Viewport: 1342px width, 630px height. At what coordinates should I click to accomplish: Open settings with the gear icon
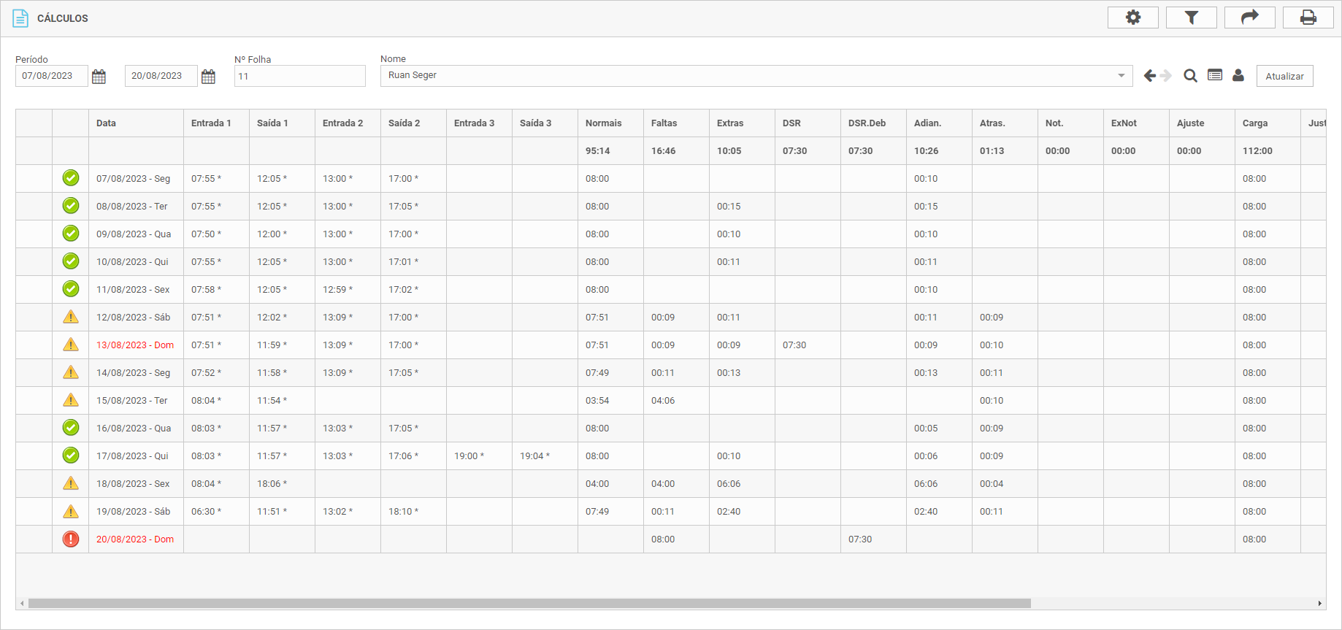click(x=1132, y=18)
